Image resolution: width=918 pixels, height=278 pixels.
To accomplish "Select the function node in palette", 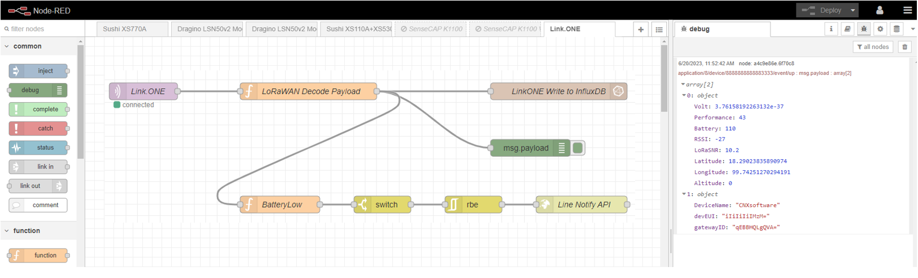I will click(38, 256).
